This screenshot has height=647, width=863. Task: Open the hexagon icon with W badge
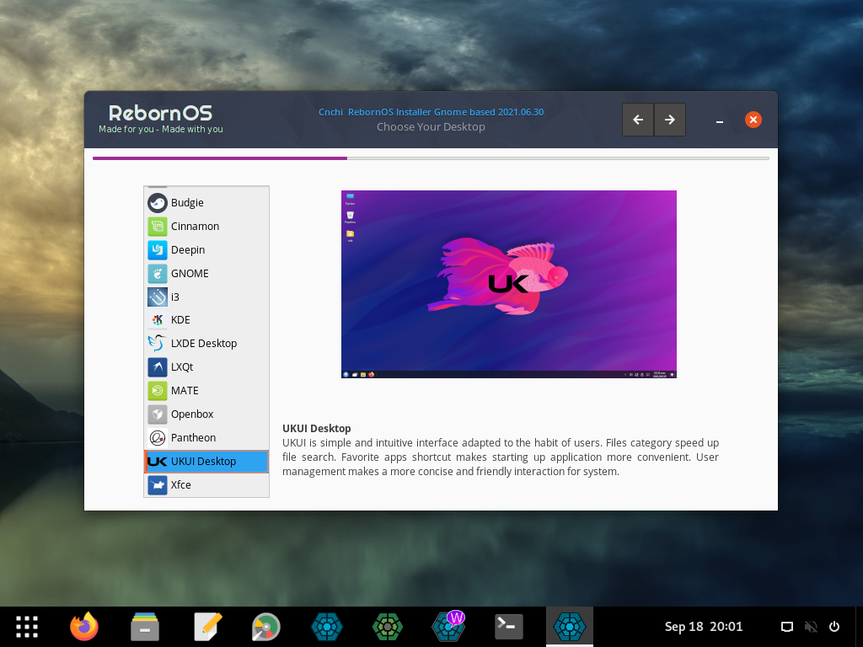[448, 626]
